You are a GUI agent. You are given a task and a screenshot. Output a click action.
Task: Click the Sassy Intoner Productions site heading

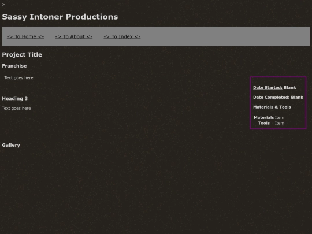tap(60, 17)
